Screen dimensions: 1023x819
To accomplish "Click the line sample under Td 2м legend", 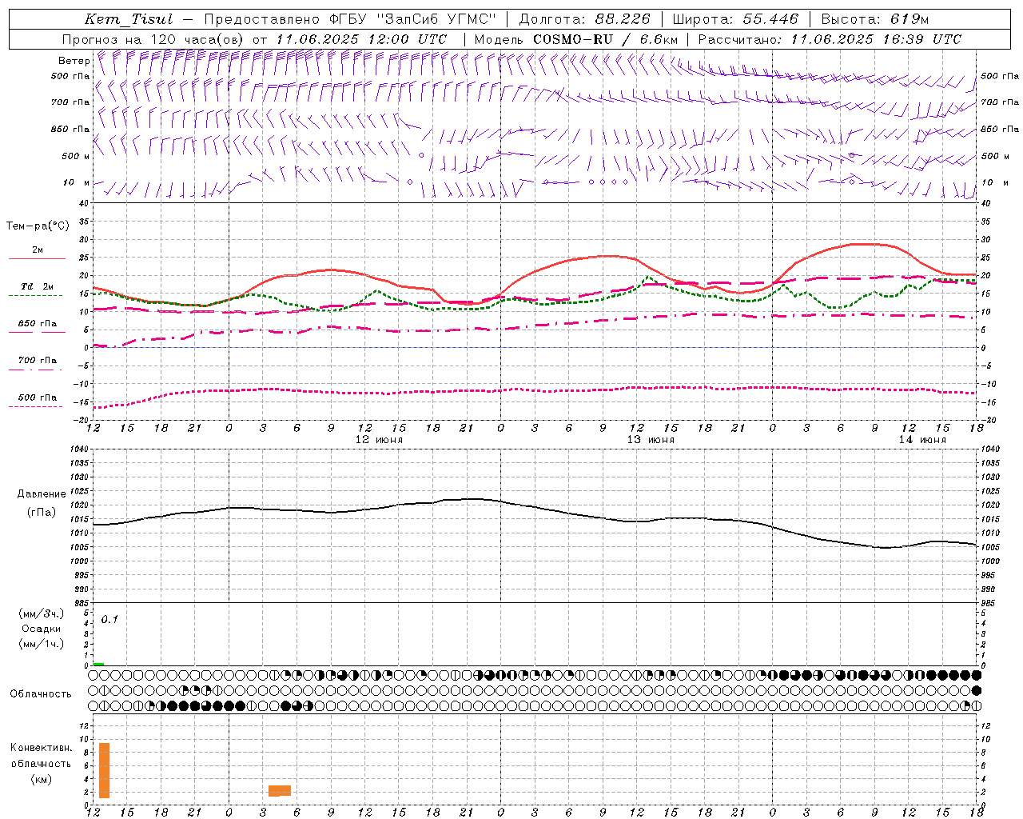I will (35, 296).
